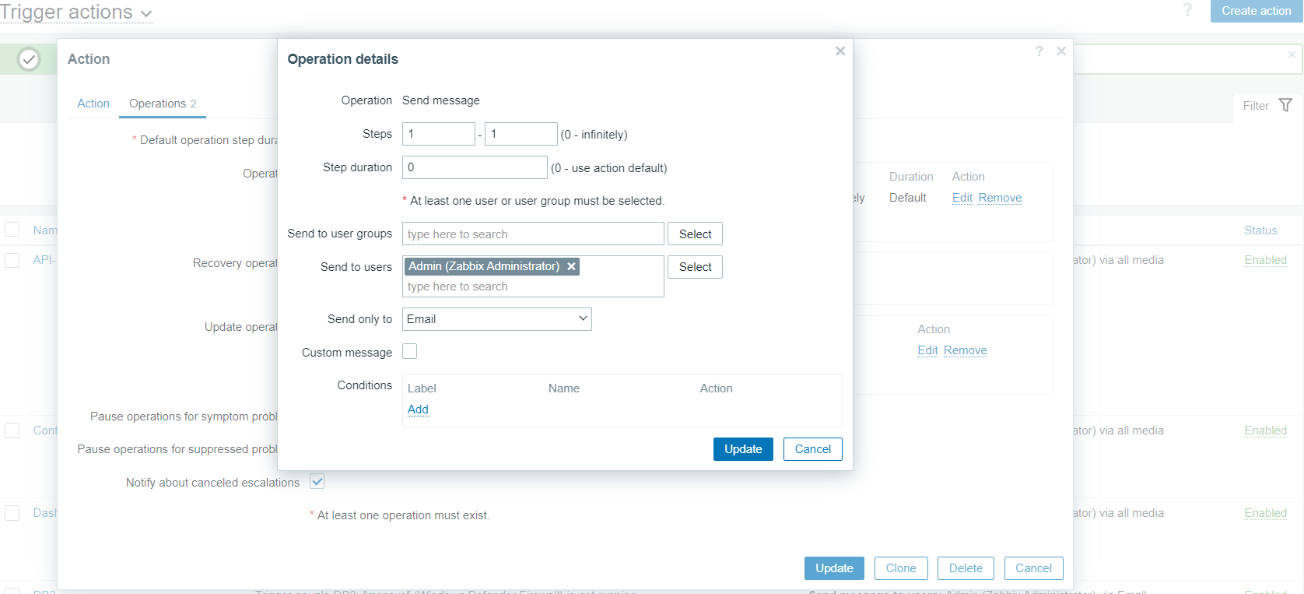1304x594 pixels.
Task: Click Update in Operation details
Action: click(742, 449)
